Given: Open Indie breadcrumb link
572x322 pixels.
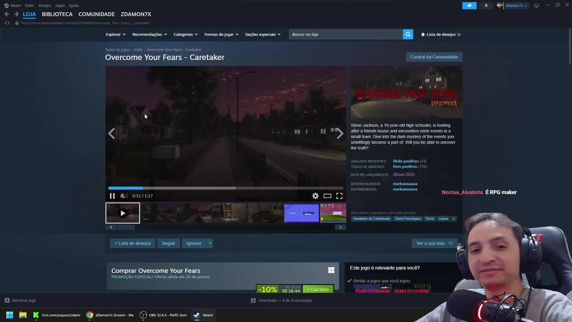Looking at the screenshot, I should [x=138, y=50].
